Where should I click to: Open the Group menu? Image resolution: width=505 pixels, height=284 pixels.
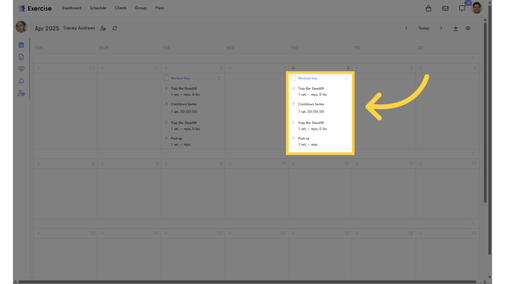coord(141,8)
